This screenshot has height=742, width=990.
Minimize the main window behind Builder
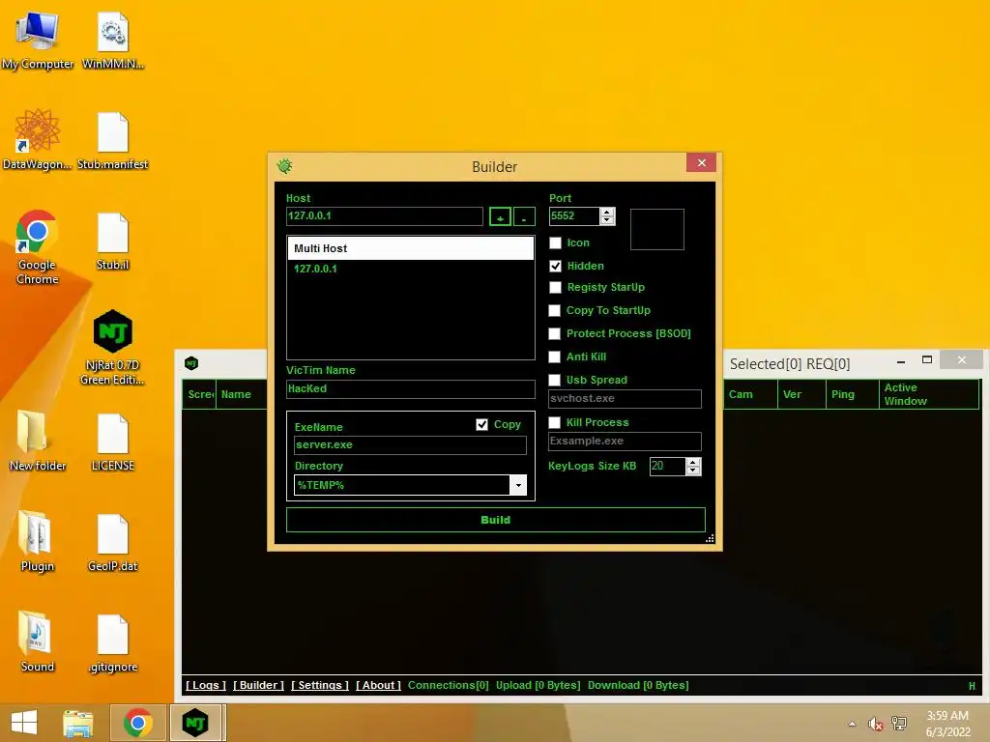[901, 361]
